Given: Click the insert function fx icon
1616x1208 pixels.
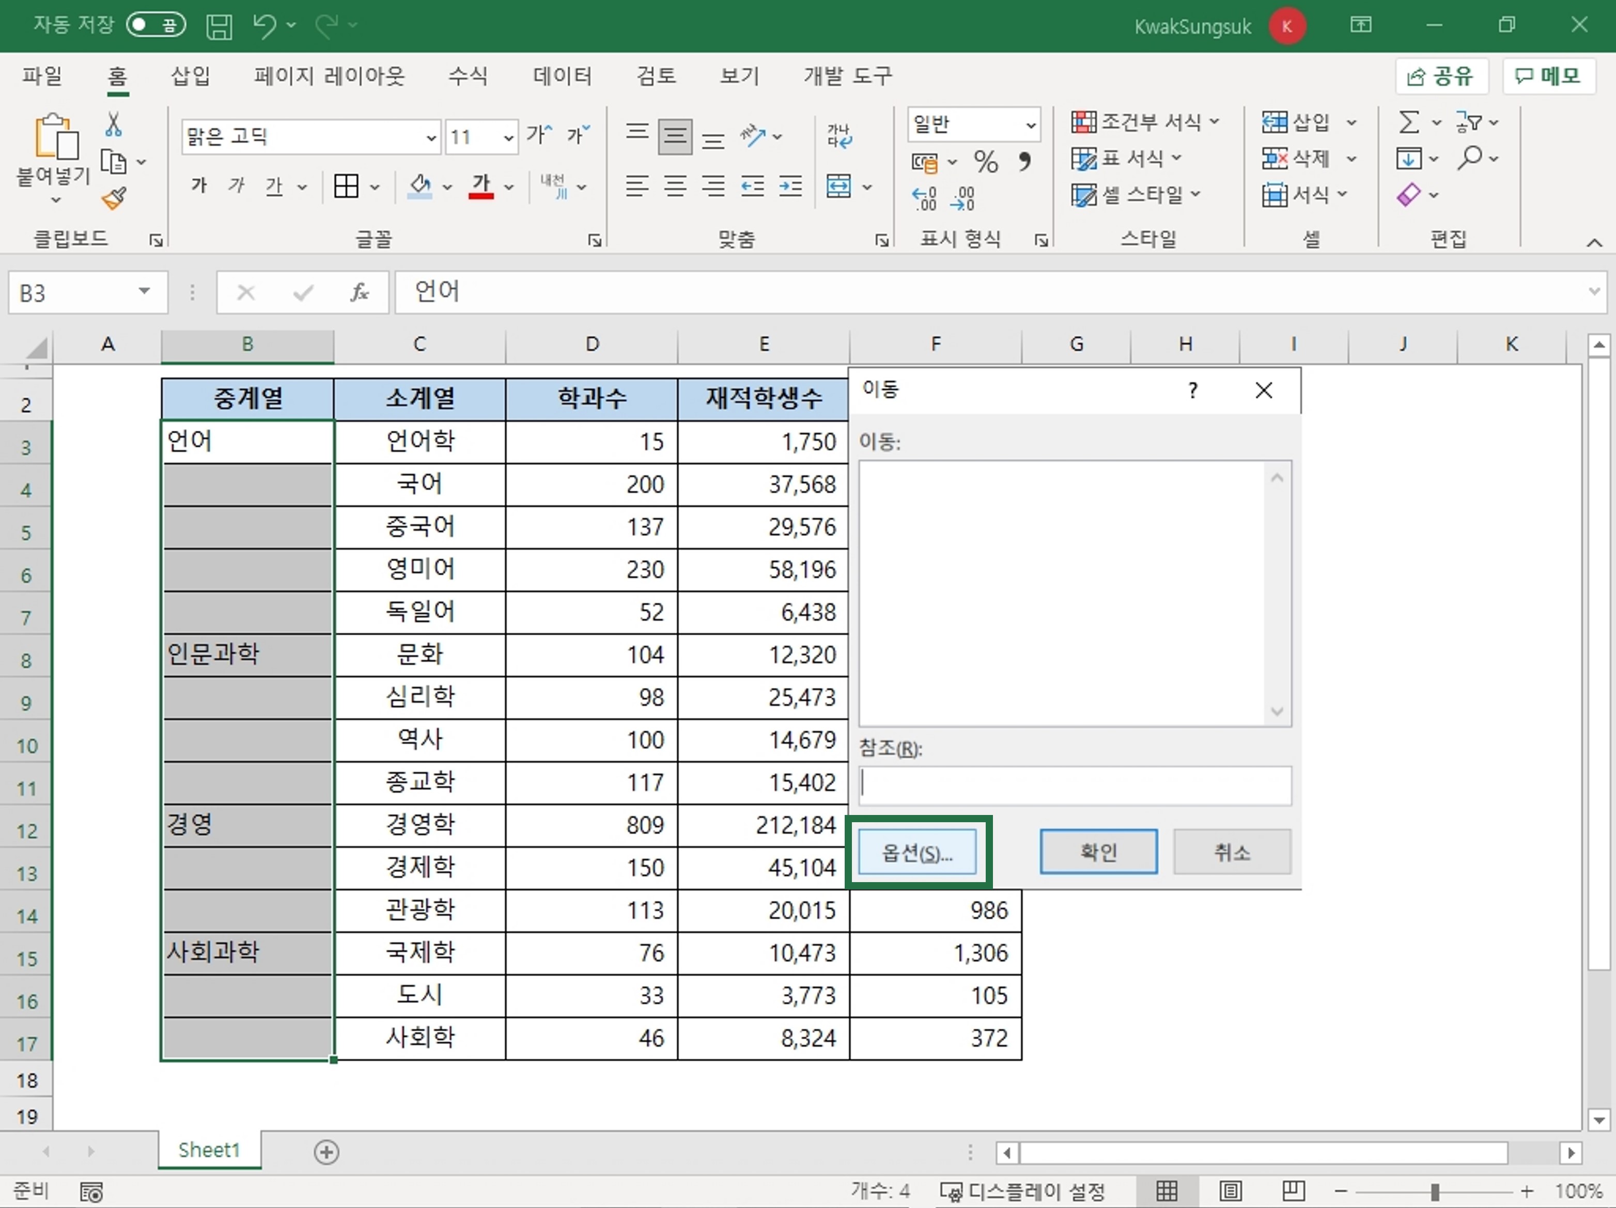Looking at the screenshot, I should (x=359, y=293).
